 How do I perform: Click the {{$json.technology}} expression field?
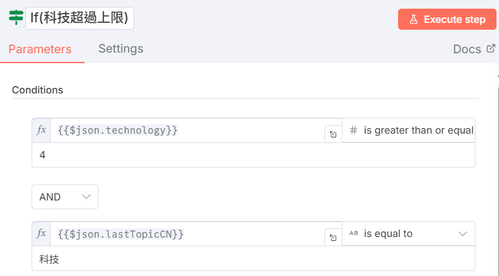(x=186, y=131)
